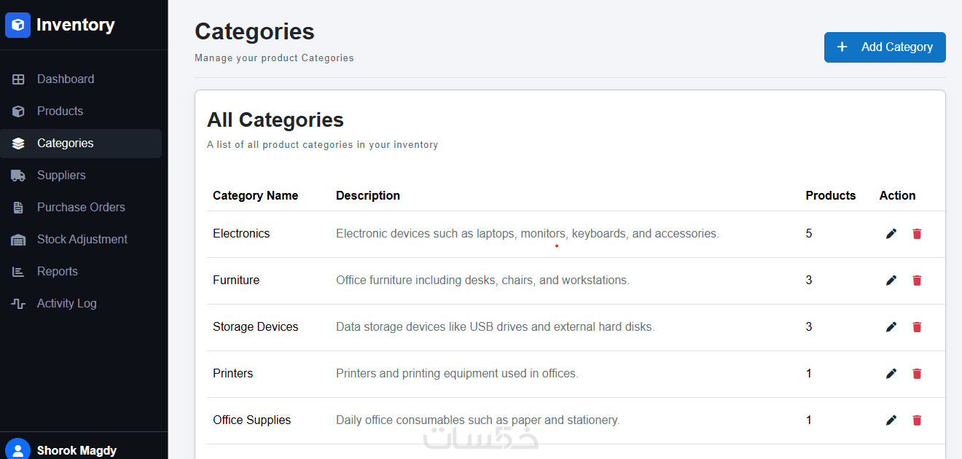Delete the Electronics category via trash icon

[x=917, y=234]
